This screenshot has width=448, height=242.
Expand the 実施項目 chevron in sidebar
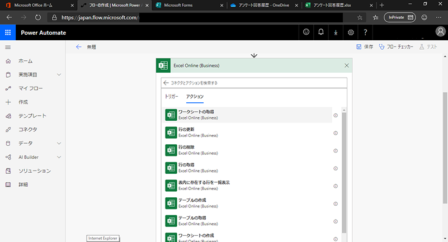pyautogui.click(x=59, y=75)
